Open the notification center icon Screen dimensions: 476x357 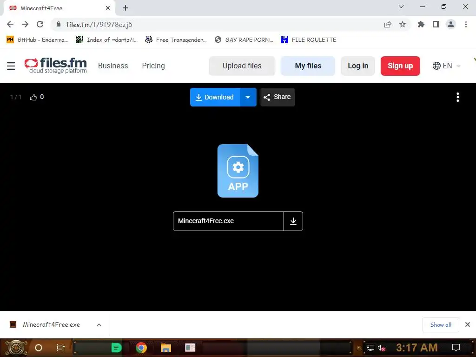click(x=456, y=348)
